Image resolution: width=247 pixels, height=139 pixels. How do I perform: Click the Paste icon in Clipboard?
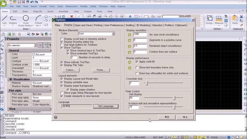pyautogui.click(x=235, y=20)
